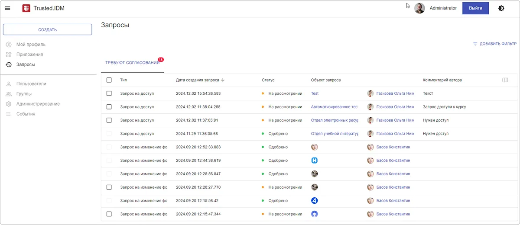
Task: Click the Выйти logout button
Action: tap(475, 8)
